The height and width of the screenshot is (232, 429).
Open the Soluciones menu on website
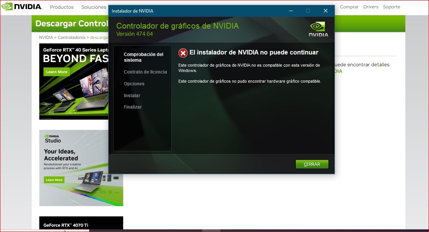click(x=93, y=7)
